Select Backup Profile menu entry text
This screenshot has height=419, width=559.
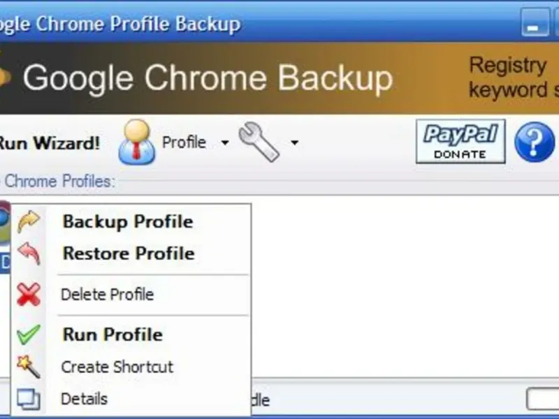pyautogui.click(x=127, y=222)
